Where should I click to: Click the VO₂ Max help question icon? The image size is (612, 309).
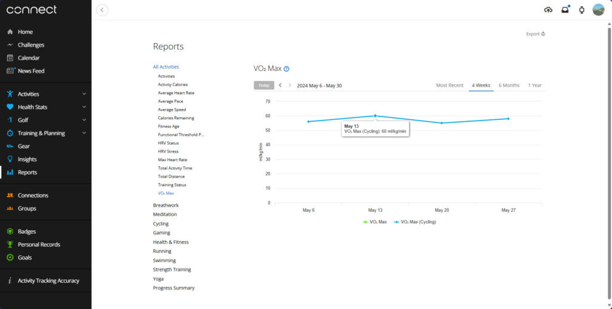coord(286,69)
